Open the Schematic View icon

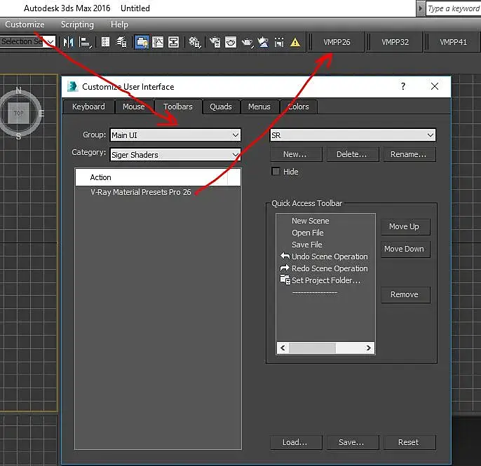pyautogui.click(x=173, y=42)
